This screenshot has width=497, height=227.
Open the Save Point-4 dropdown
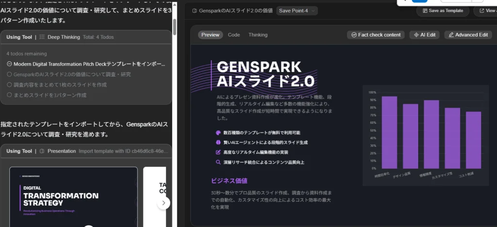tap(297, 11)
